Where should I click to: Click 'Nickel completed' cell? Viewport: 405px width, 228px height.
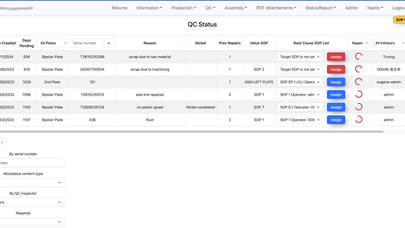201,107
